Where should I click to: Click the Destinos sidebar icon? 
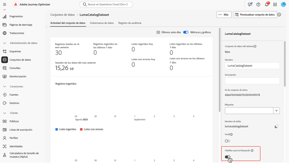[x=5, y=103]
